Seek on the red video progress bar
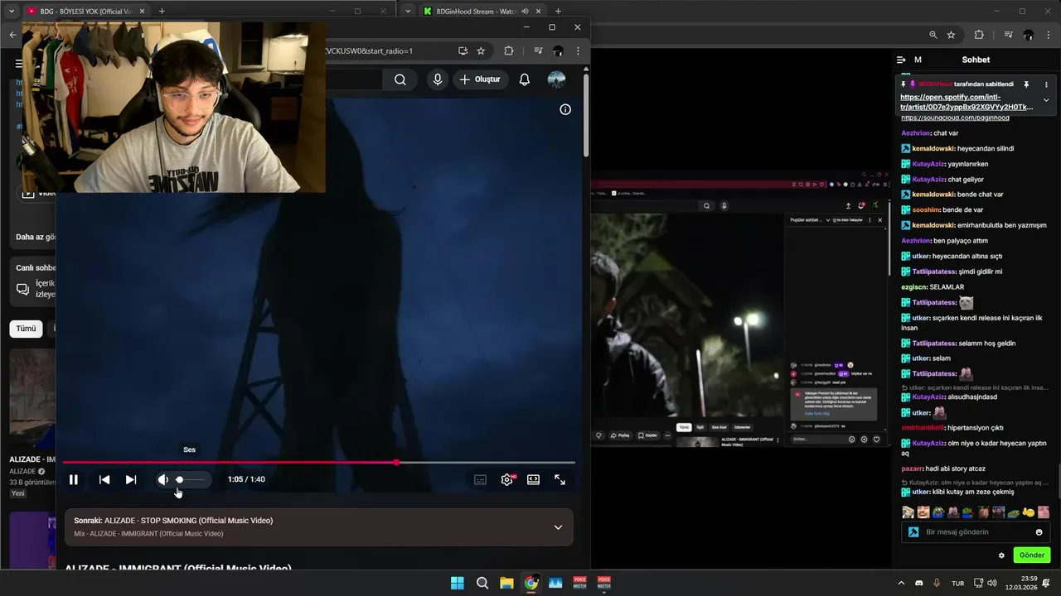Viewport: 1061px width, 596px height. pos(318,462)
